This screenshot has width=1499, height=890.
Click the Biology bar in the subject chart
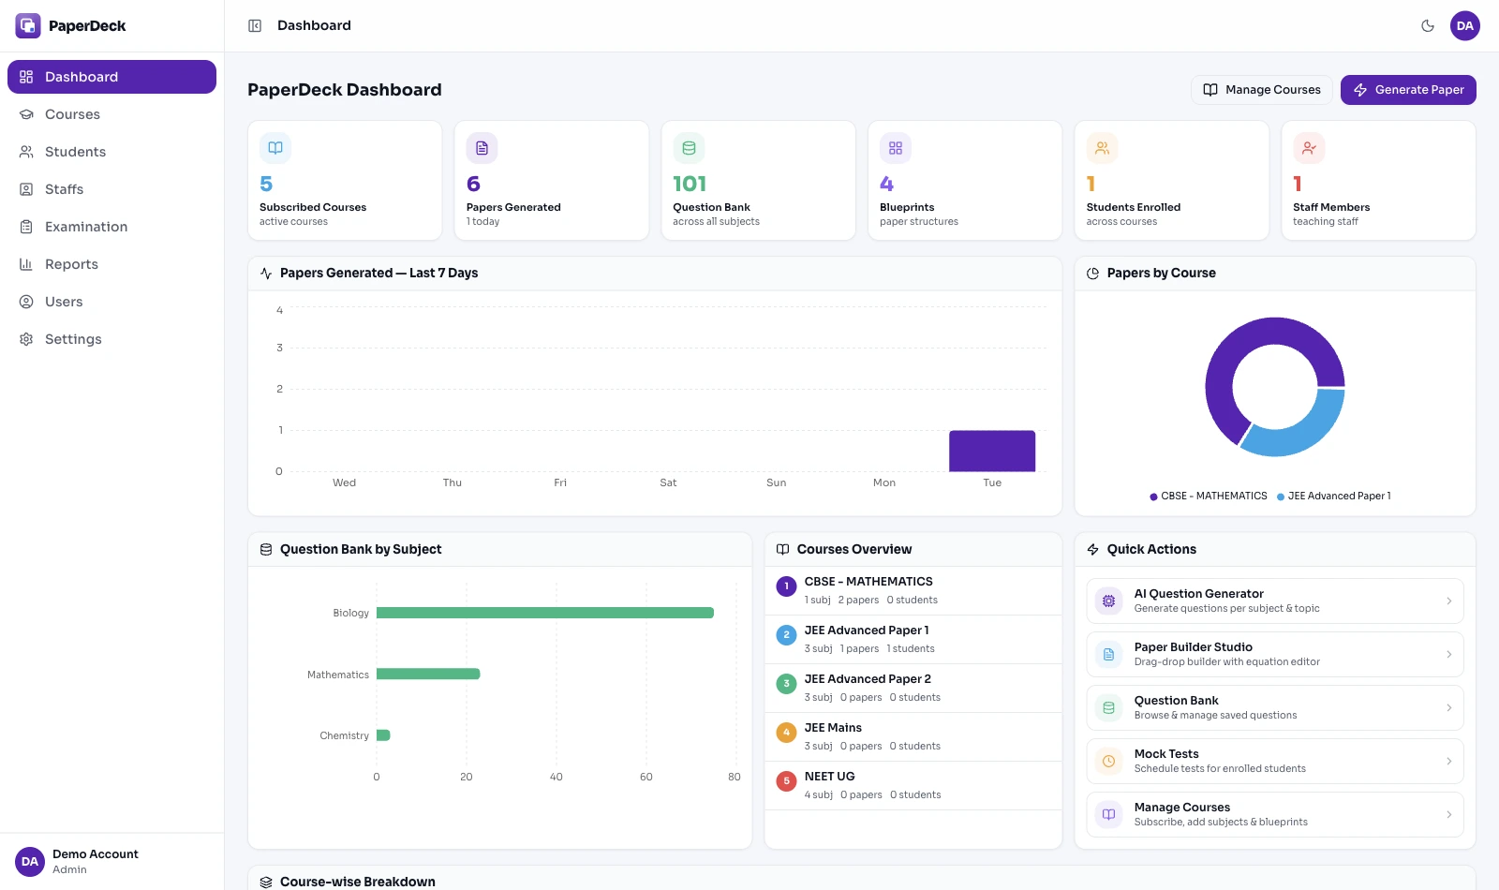point(545,613)
